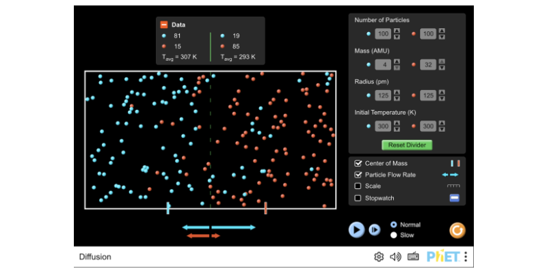This screenshot has height=273, width=547.
Task: Collapse the Data panel with minus button
Action: (x=164, y=25)
